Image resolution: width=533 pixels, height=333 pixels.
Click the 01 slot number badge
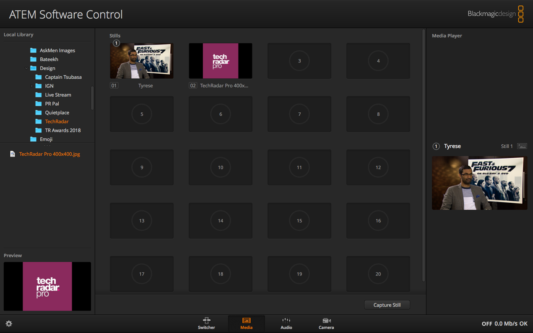(x=114, y=86)
